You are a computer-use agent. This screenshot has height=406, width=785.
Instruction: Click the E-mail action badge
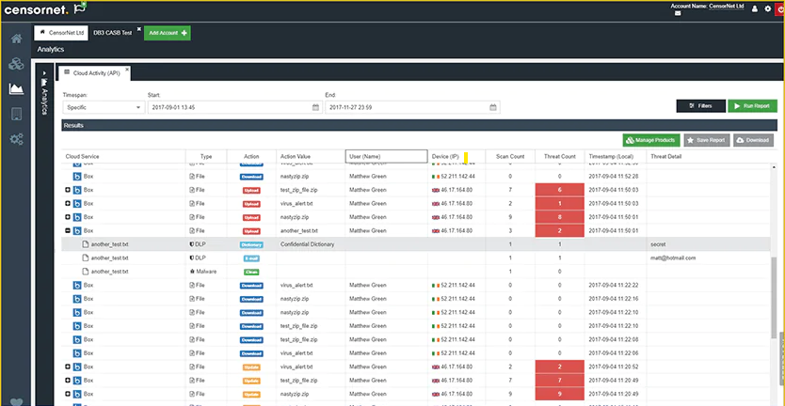[x=251, y=258]
